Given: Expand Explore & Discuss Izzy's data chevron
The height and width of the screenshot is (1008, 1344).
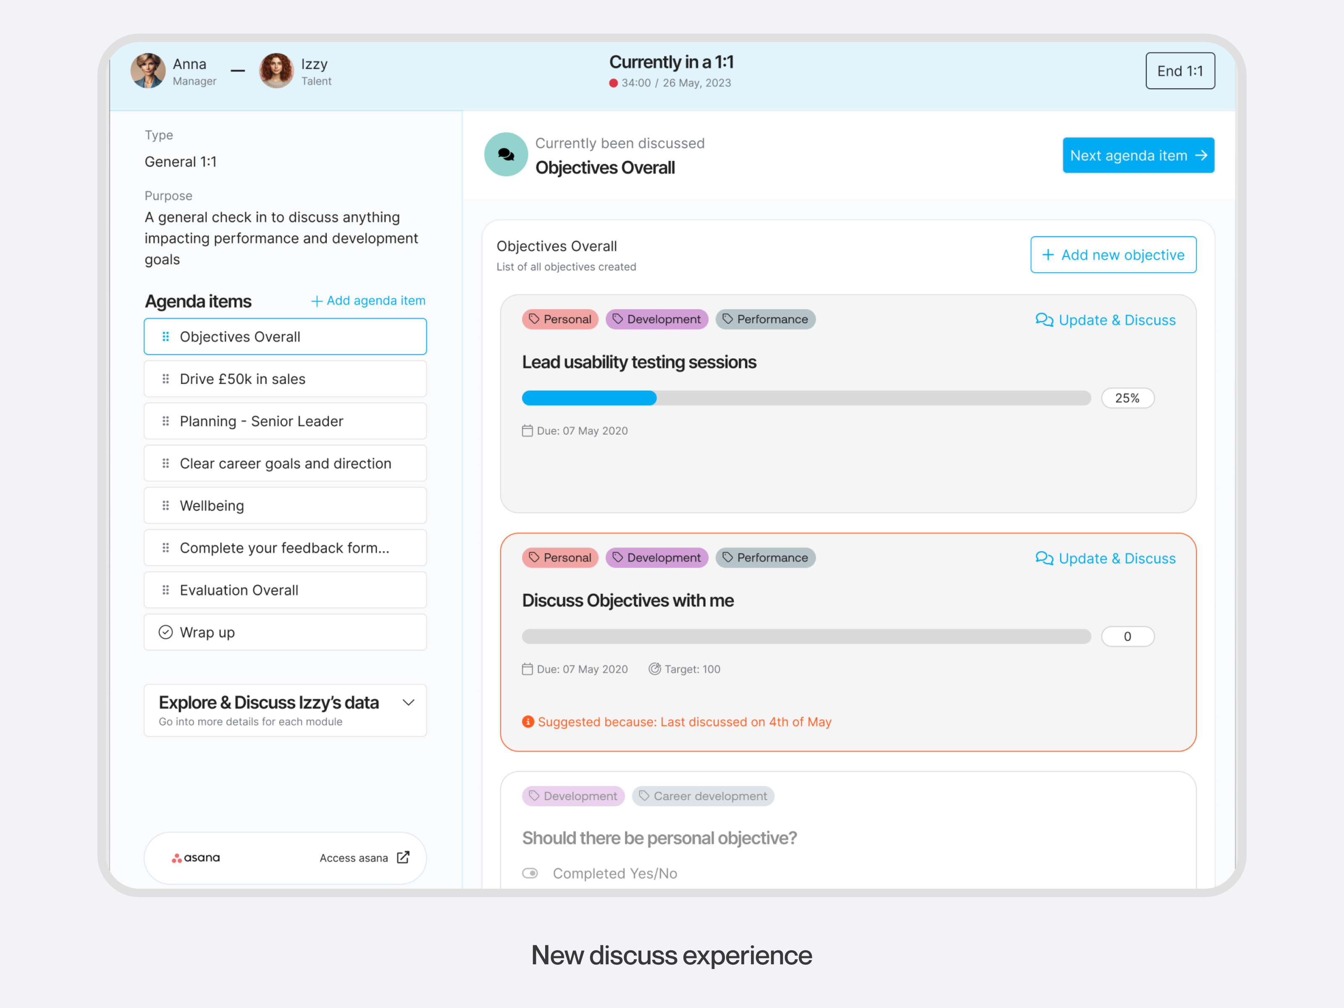Looking at the screenshot, I should pyautogui.click(x=408, y=702).
